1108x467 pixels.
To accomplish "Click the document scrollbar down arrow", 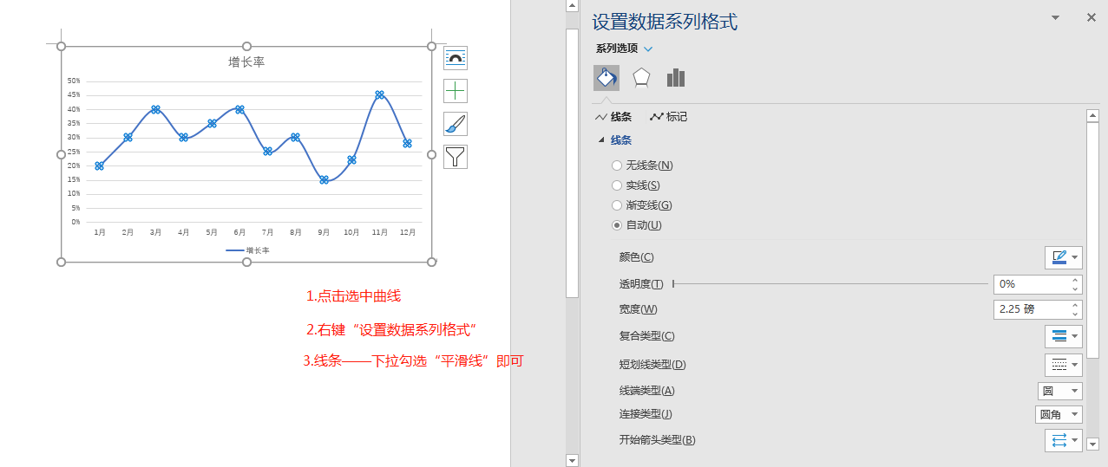I will 572,460.
